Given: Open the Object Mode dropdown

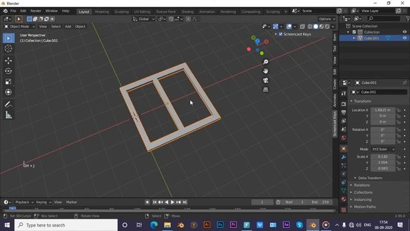Looking at the screenshot, I should pyautogui.click(x=20, y=26).
